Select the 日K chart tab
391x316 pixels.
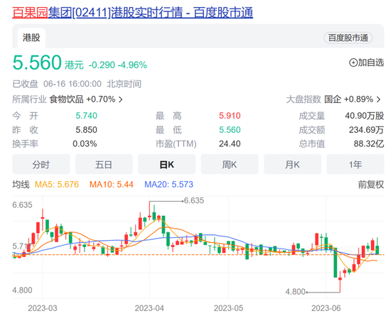166,164
